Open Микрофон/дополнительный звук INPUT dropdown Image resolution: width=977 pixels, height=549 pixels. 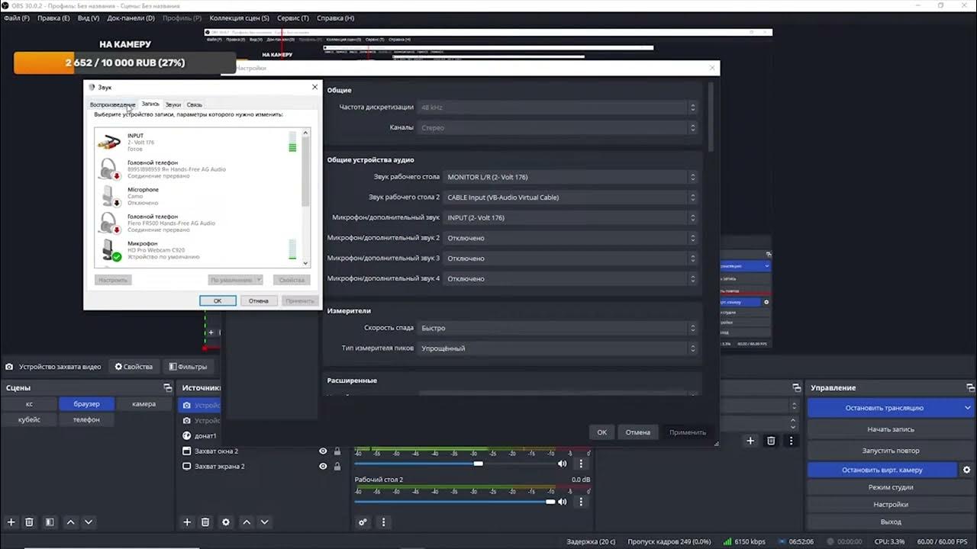[x=571, y=218]
